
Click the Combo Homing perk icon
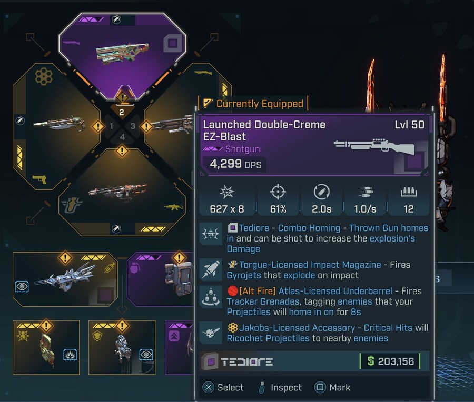point(211,234)
